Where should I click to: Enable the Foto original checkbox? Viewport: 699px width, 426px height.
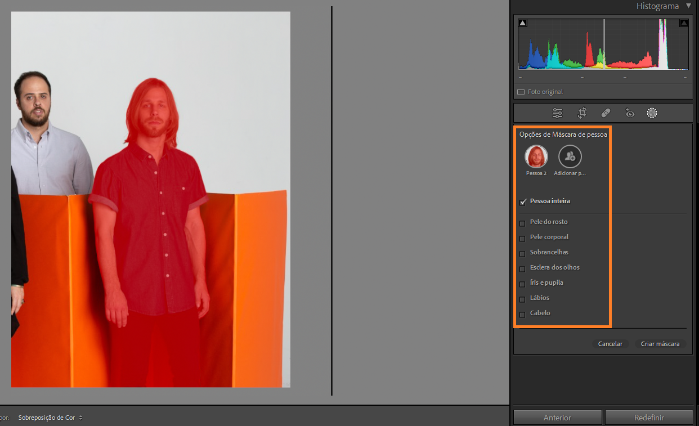[521, 92]
